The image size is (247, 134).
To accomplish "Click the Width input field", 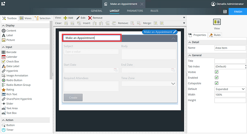I will (230, 95).
